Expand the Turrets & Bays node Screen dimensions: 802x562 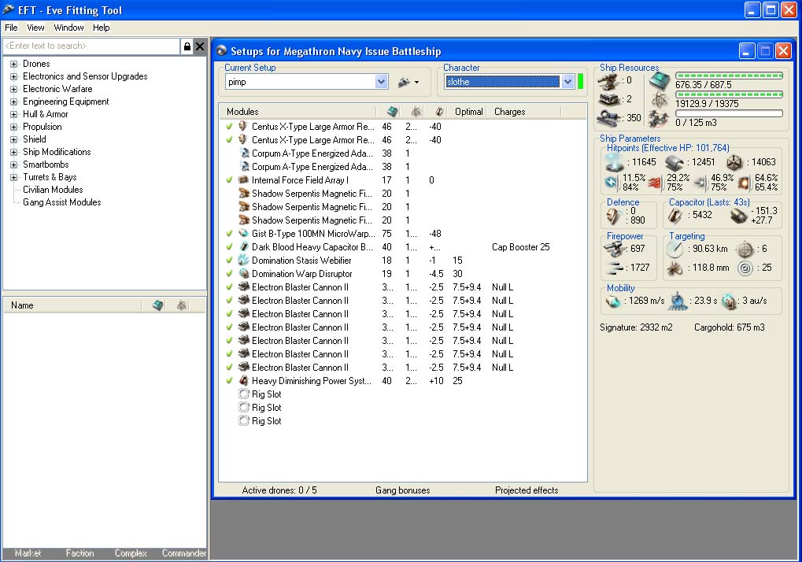pyautogui.click(x=14, y=177)
